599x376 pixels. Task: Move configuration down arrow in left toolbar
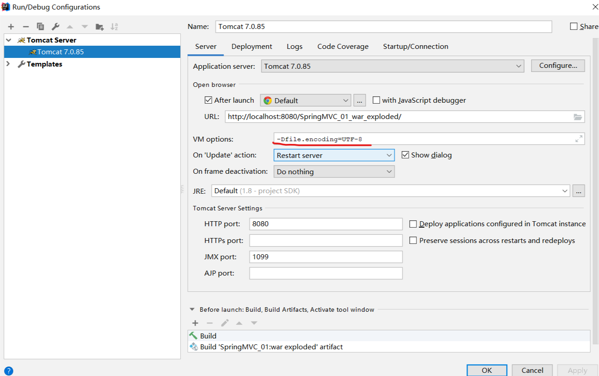point(85,27)
